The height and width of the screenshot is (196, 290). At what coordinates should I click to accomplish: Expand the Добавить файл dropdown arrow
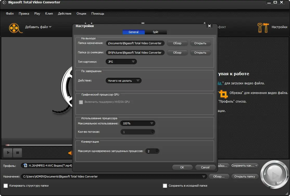tap(50, 27)
